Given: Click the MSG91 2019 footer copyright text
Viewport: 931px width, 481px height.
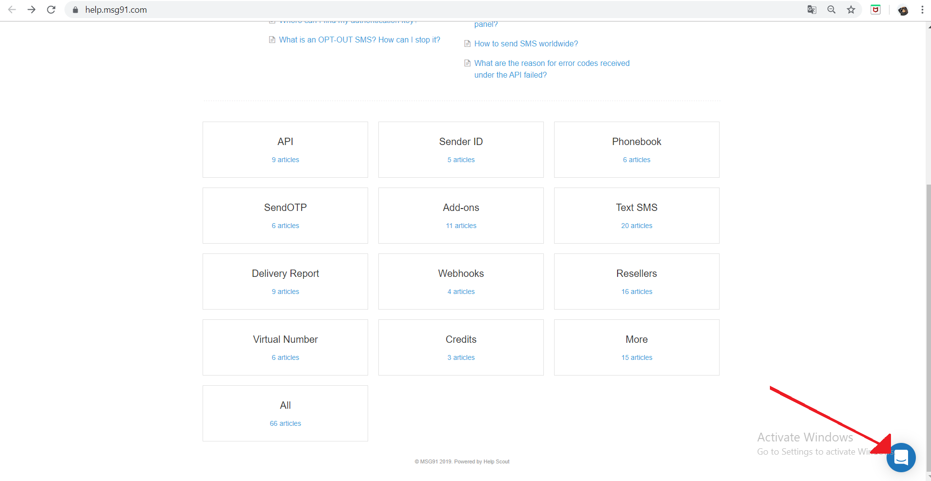Looking at the screenshot, I should click(462, 461).
